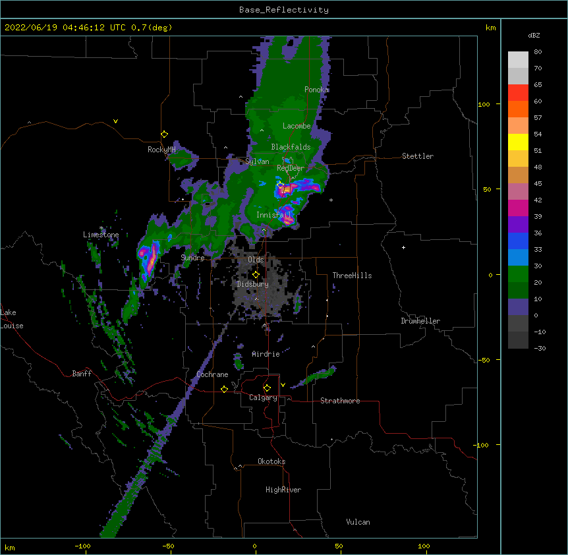Click the light gray 70-80 dBZ legend swatch
The image size is (568, 555).
[518, 60]
